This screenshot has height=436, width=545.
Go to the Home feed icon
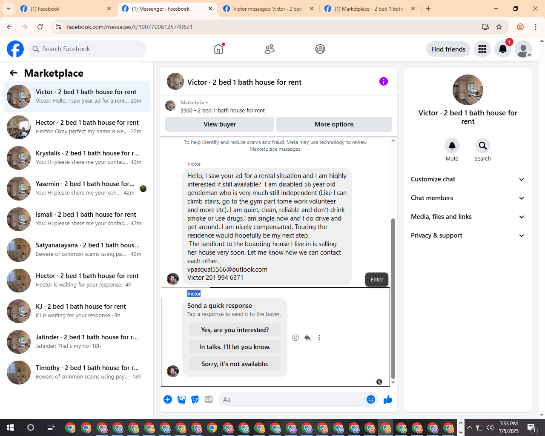click(218, 49)
